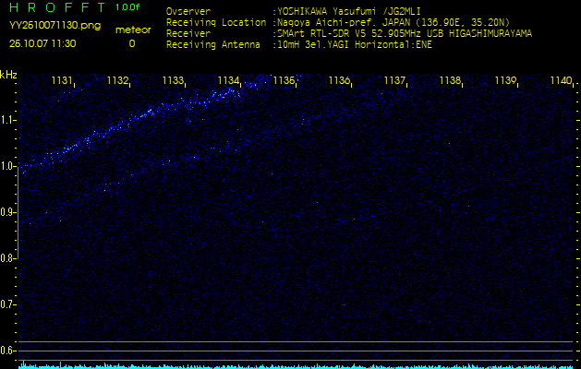This screenshot has height=369, width=581.
Task: Click the 0.8 kHz frequency label
Action: pos(7,258)
